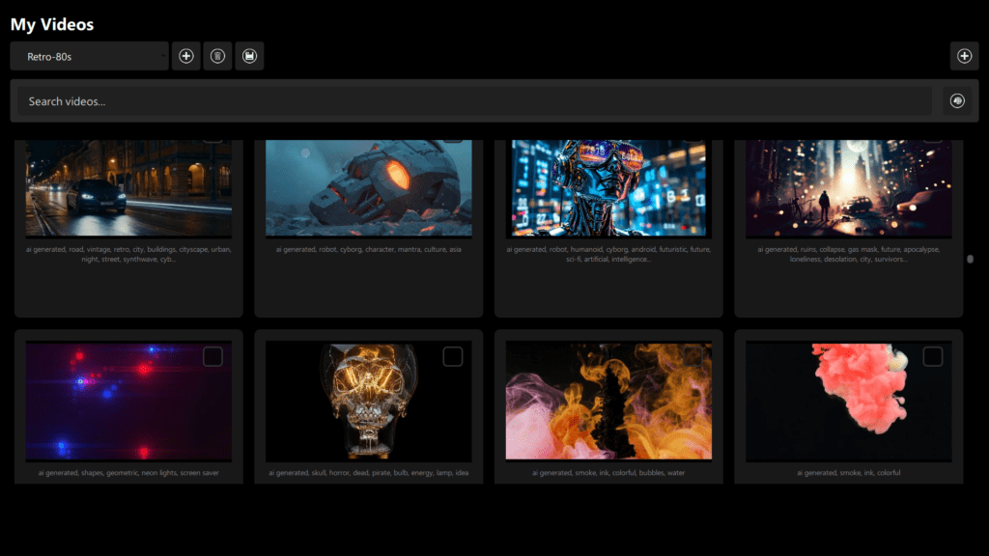Click the plus icon at the top right
Screen dimensions: 989x556
coord(964,56)
